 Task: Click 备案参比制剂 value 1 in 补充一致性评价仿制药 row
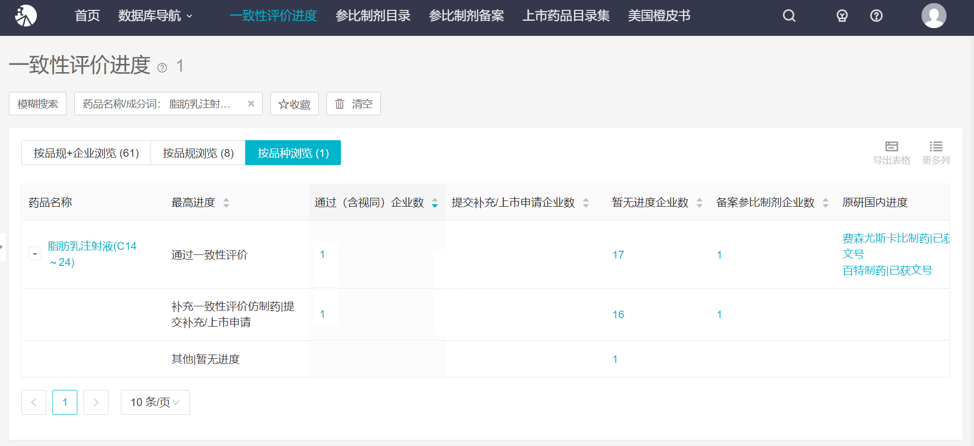click(x=719, y=315)
